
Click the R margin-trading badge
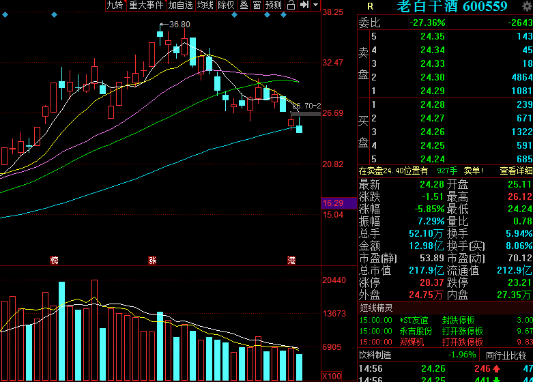tap(371, 6)
